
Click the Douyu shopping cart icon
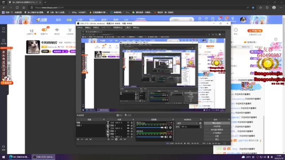[70, 30]
